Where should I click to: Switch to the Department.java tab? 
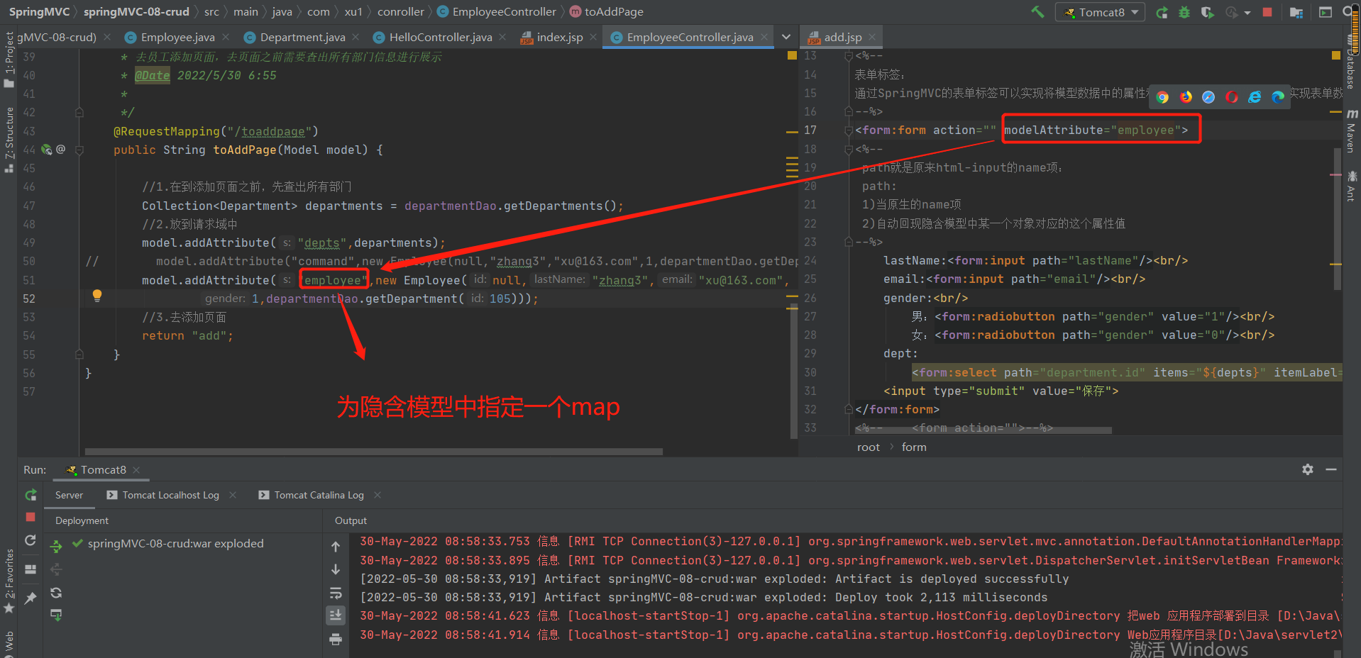(302, 37)
